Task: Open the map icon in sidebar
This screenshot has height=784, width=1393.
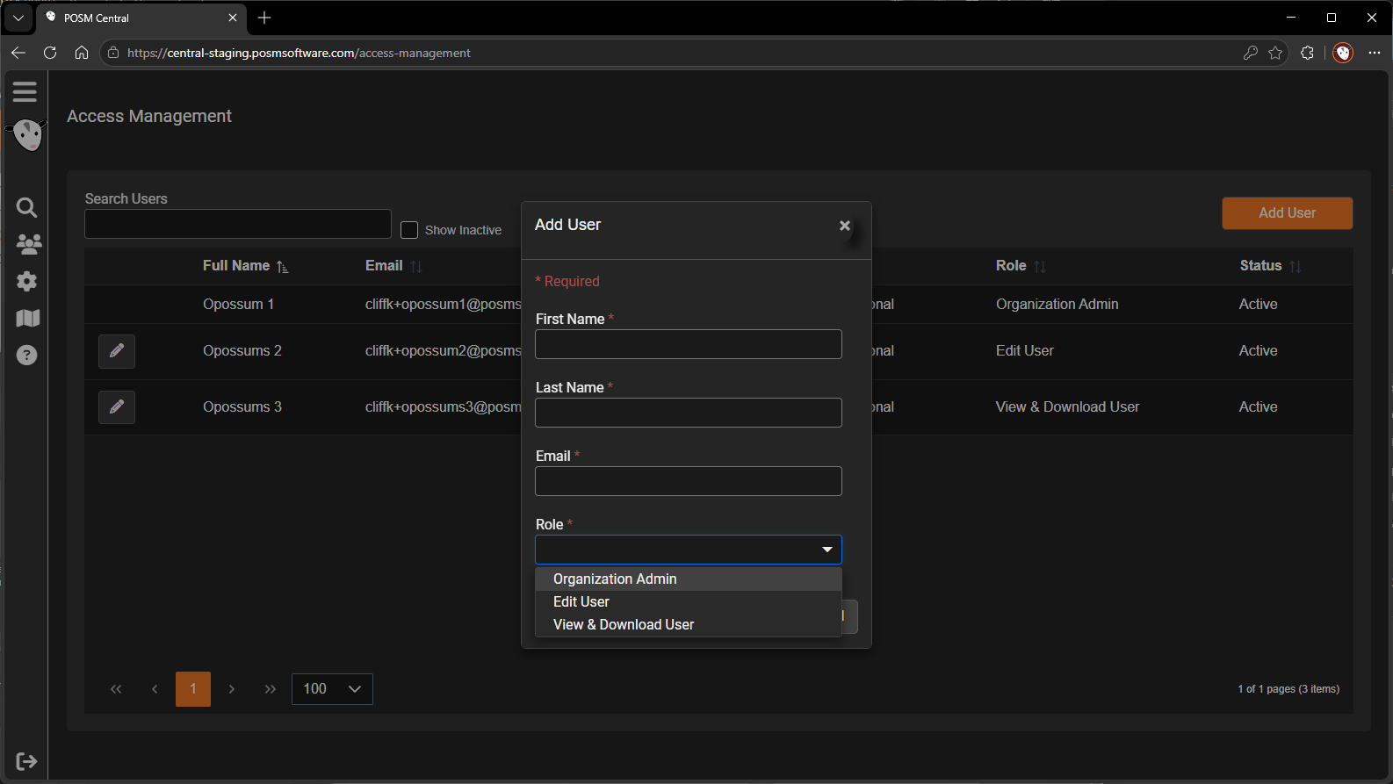Action: [x=28, y=318]
